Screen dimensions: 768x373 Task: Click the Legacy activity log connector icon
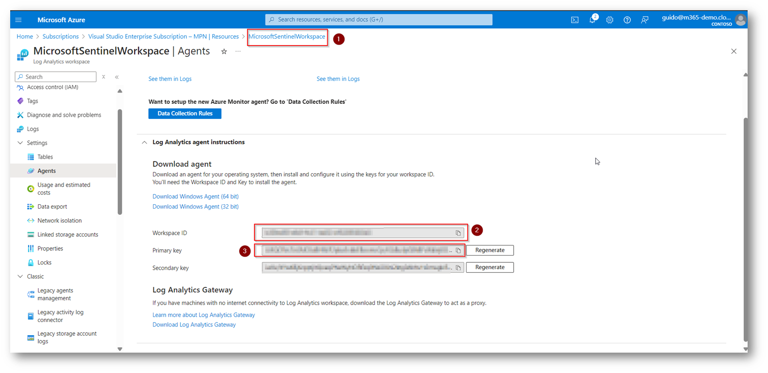tap(31, 316)
